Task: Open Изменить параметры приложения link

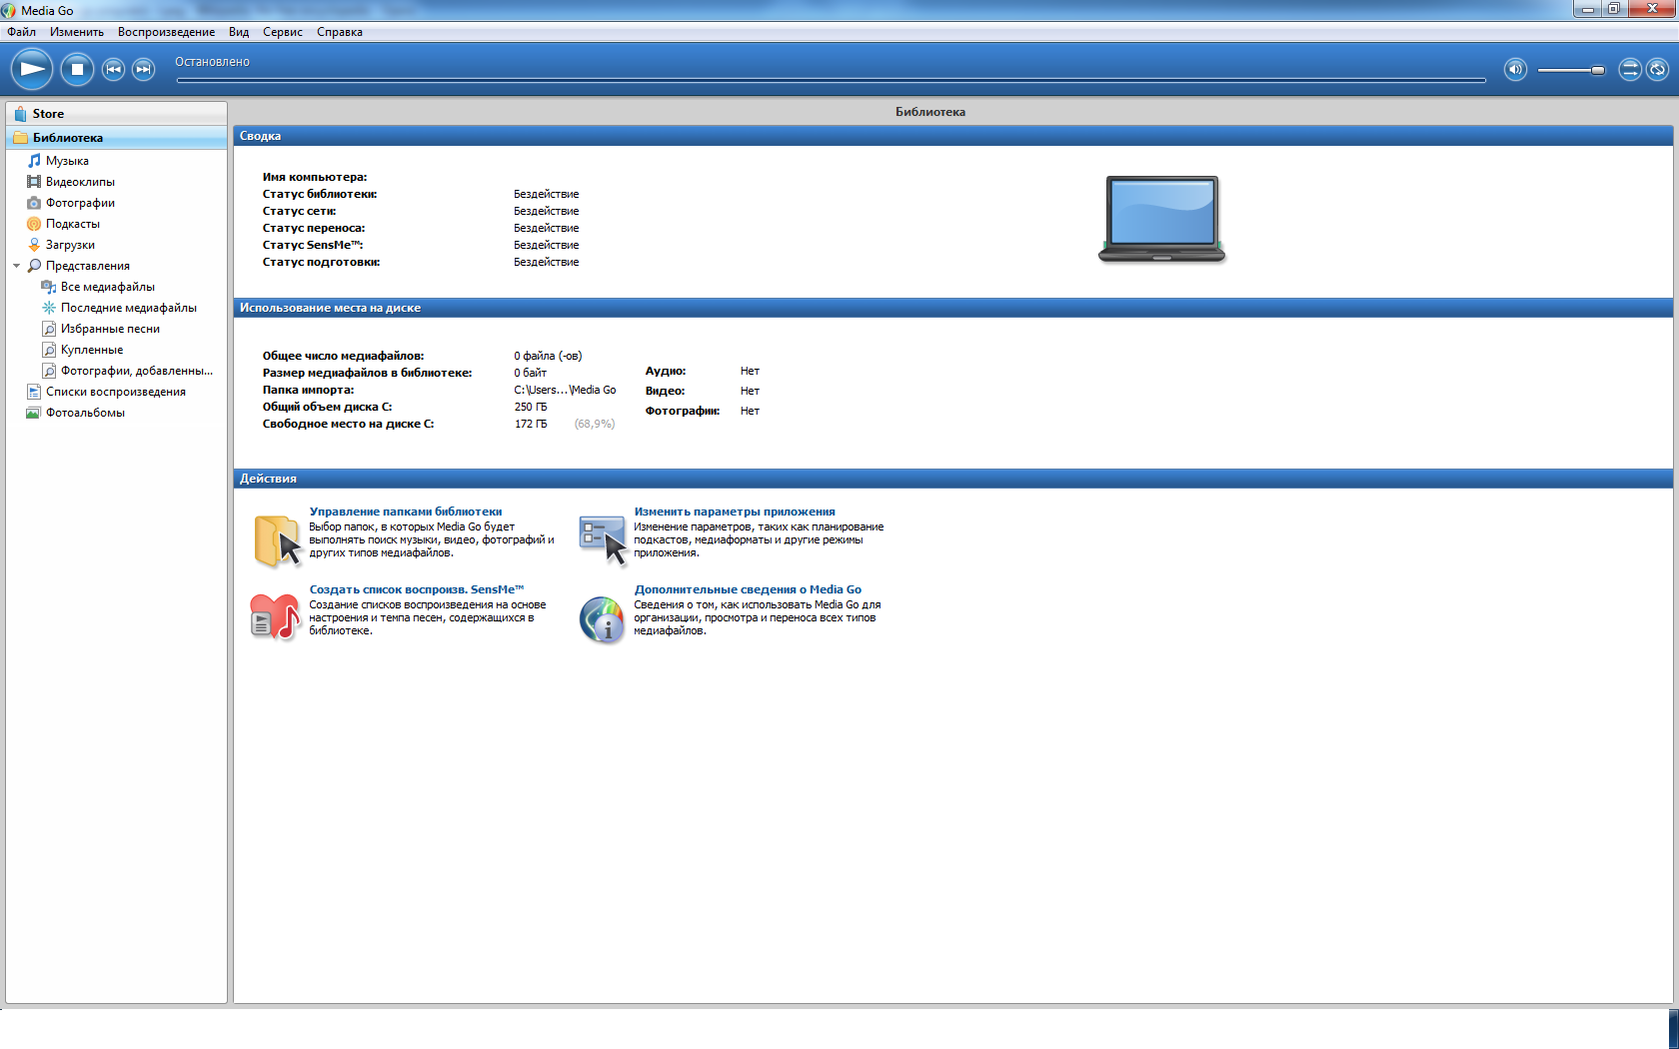Action: (x=735, y=512)
